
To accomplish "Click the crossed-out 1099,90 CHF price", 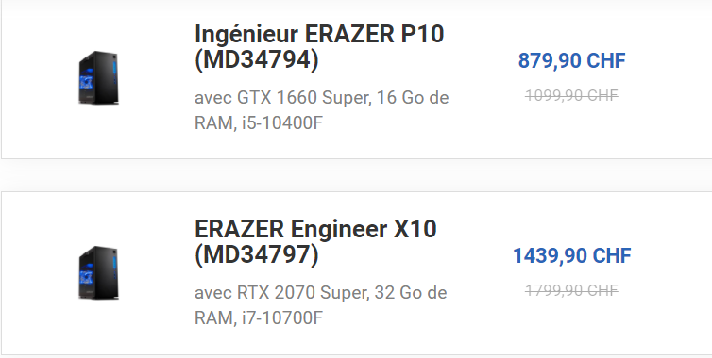I will [x=571, y=95].
